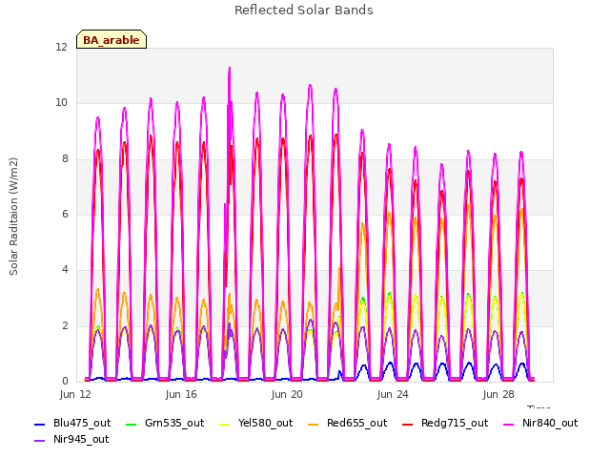Click the purple Nir945_out legend color marker
The height and width of the screenshot is (458, 610).
40,440
